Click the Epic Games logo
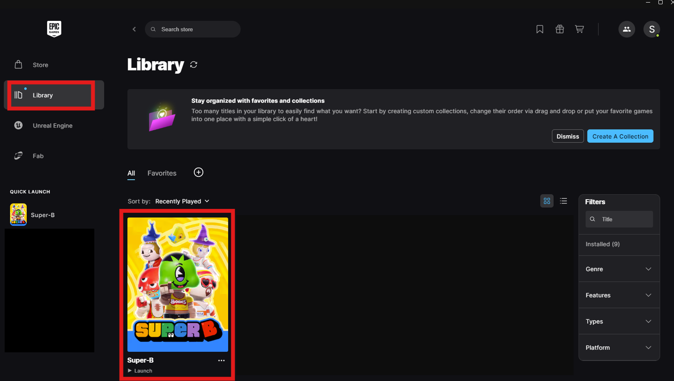Screen dimensions: 674x381 54,29
